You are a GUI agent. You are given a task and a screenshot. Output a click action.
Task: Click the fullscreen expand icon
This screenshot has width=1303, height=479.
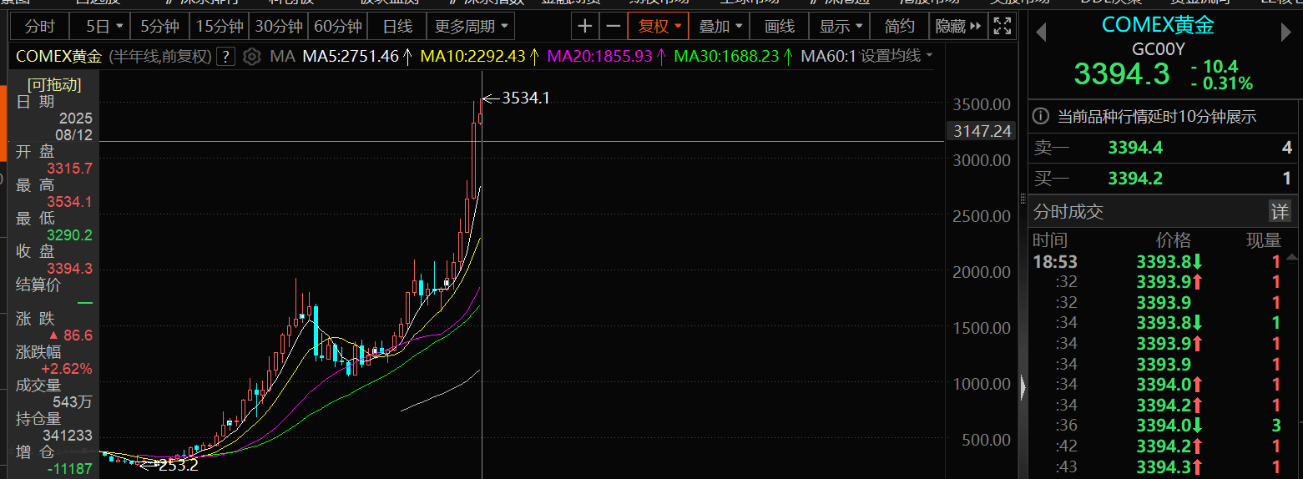[1001, 27]
